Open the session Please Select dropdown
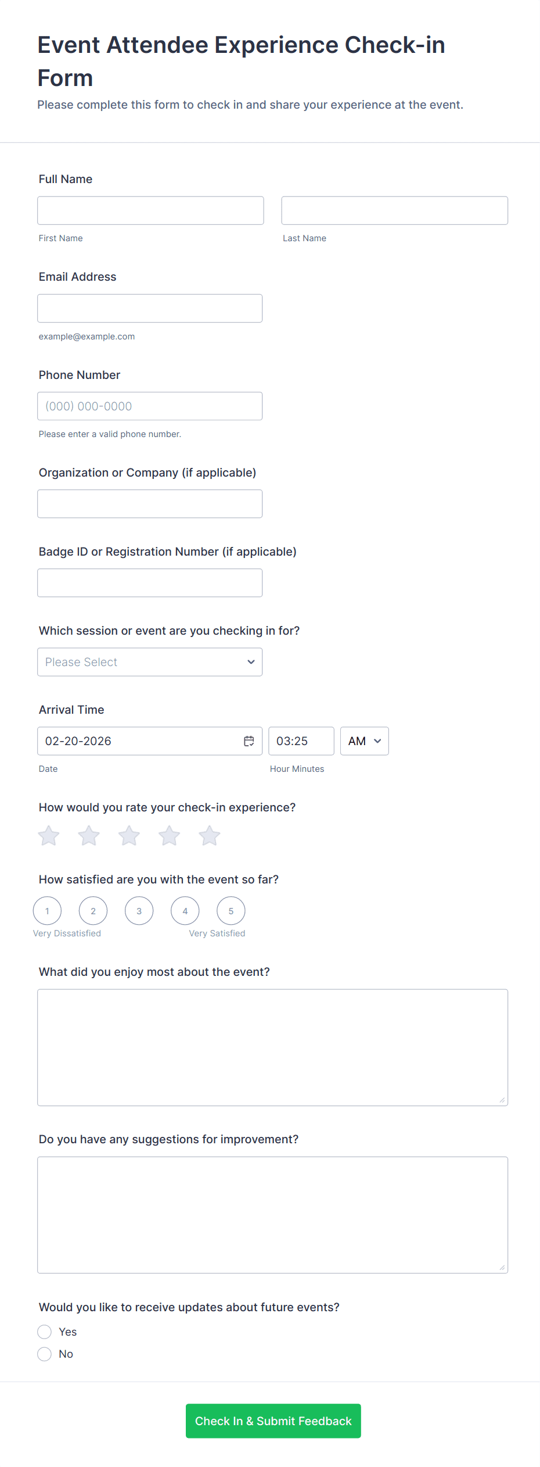 [150, 662]
